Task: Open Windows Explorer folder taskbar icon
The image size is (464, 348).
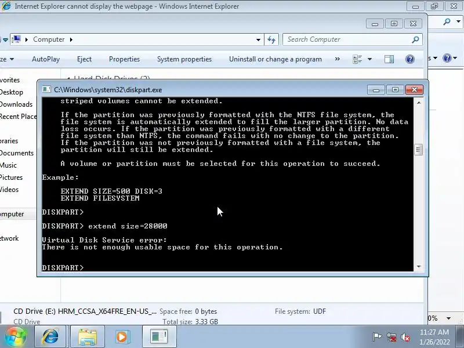Action: (88, 337)
